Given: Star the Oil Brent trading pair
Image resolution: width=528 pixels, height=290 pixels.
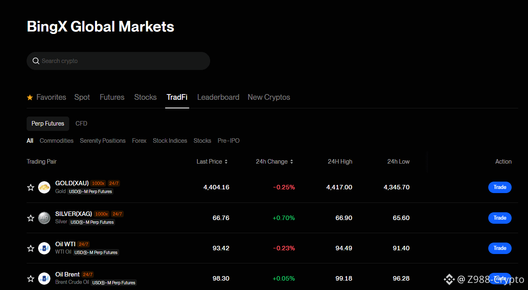Looking at the screenshot, I should (30, 279).
